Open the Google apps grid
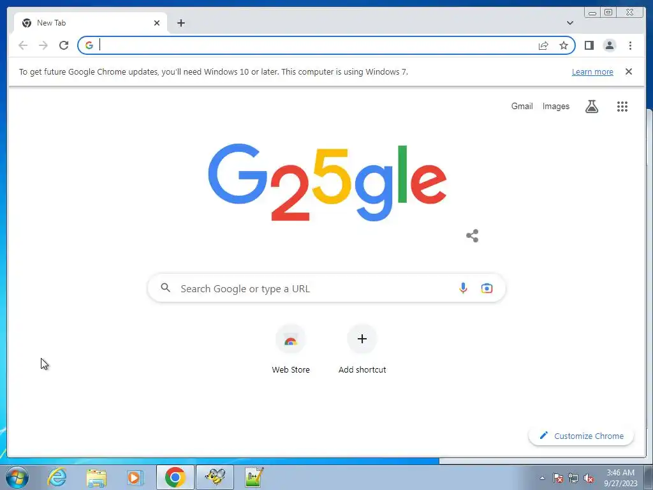 pyautogui.click(x=622, y=107)
